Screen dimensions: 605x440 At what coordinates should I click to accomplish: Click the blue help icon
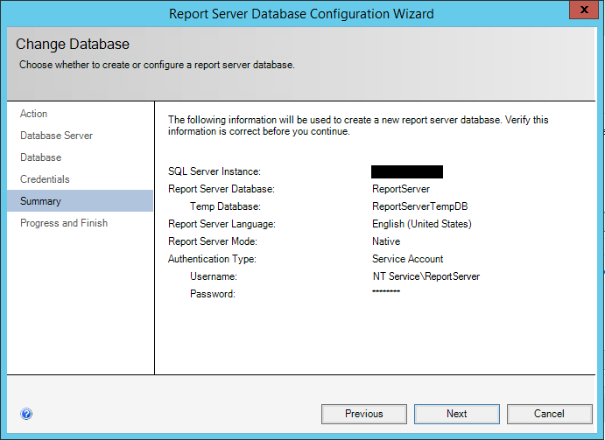[x=26, y=414]
